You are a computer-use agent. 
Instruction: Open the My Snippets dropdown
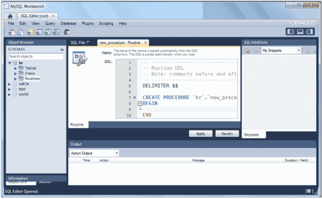pos(281,51)
